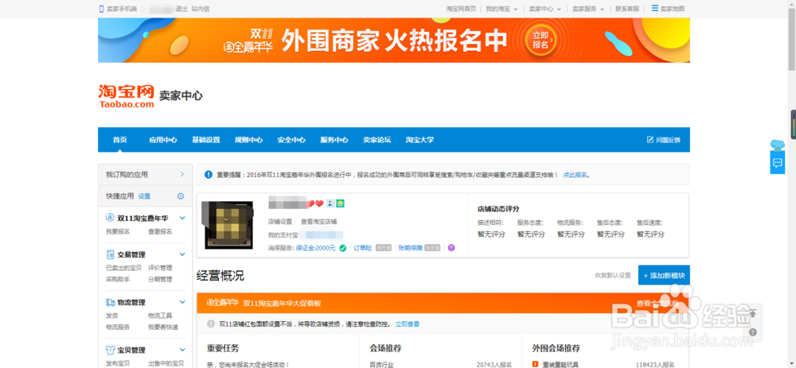Screen dimensions: 796x368
Task: Click the 双11淘宝嘉年华 sidebar icon
Action: pos(110,218)
